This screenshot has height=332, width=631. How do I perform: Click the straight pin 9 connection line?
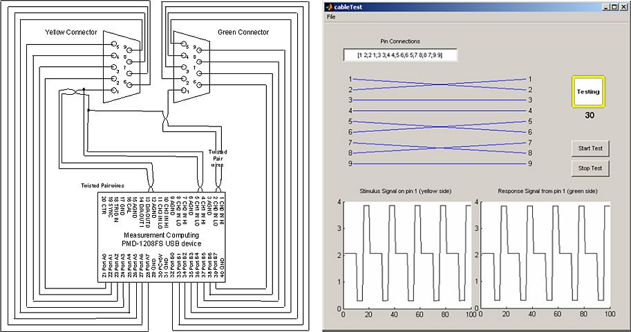(x=440, y=164)
